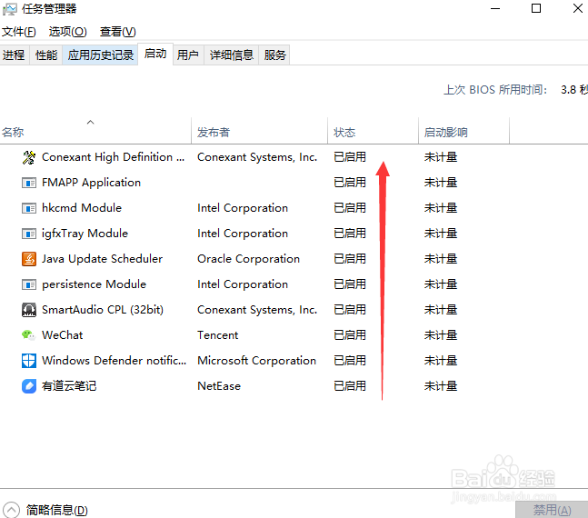Image resolution: width=588 pixels, height=518 pixels.
Task: Switch to the 用户 tab
Action: pos(188,55)
